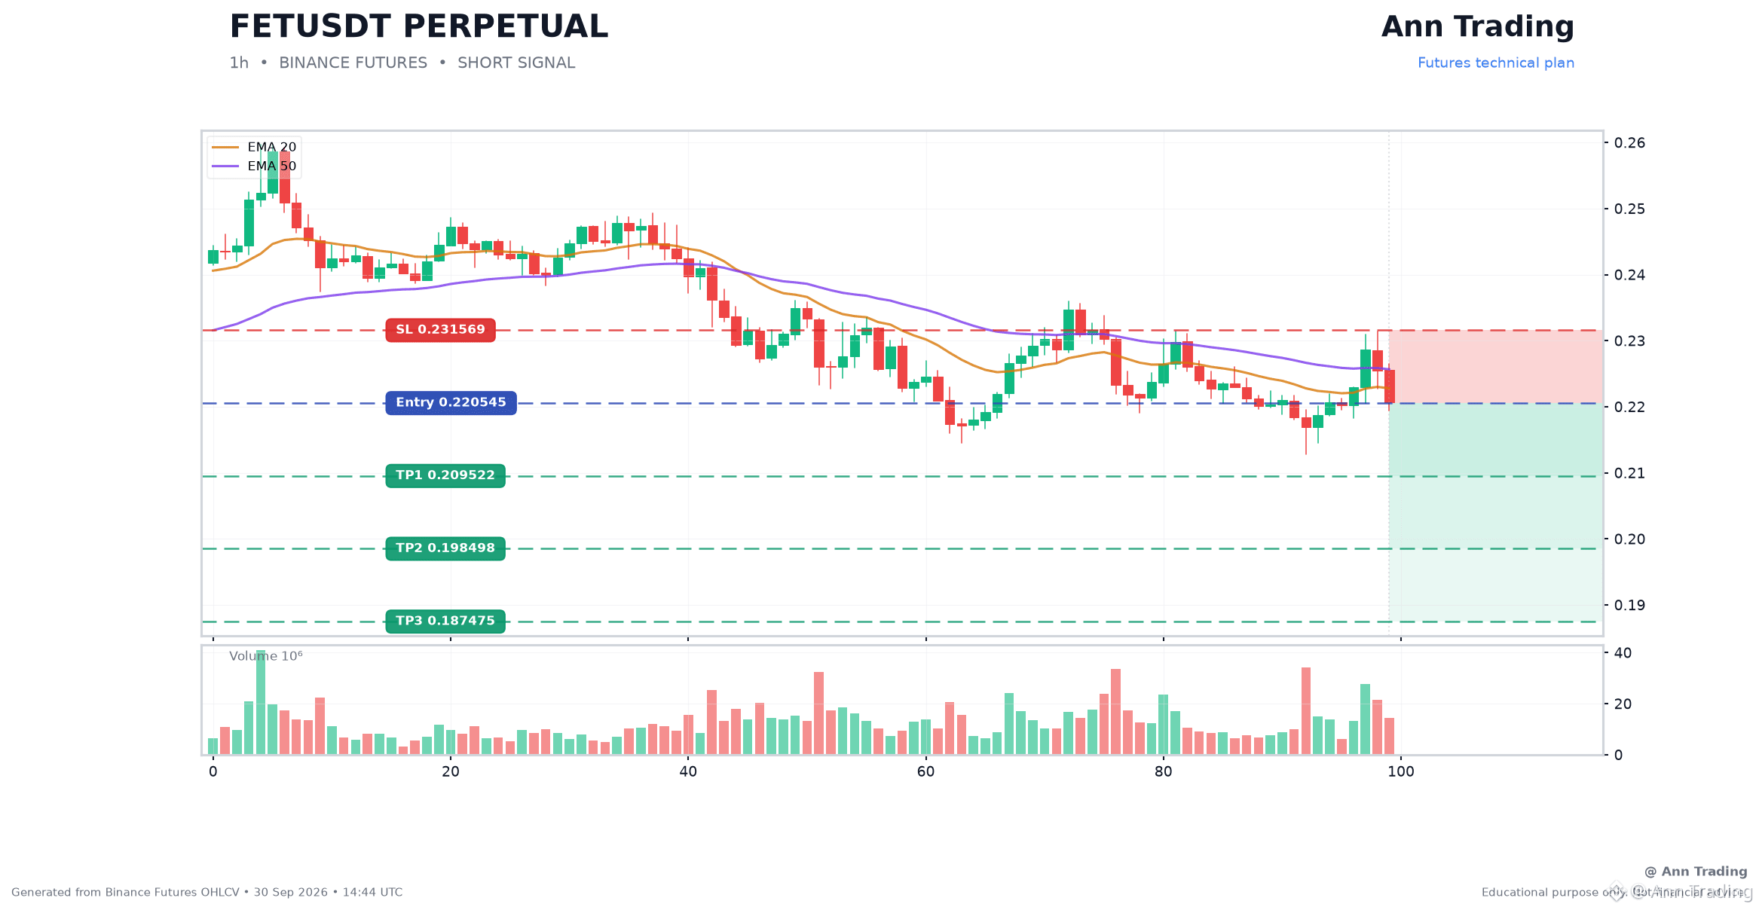Click the FETUSDT PERPETUAL heading

coord(418,27)
